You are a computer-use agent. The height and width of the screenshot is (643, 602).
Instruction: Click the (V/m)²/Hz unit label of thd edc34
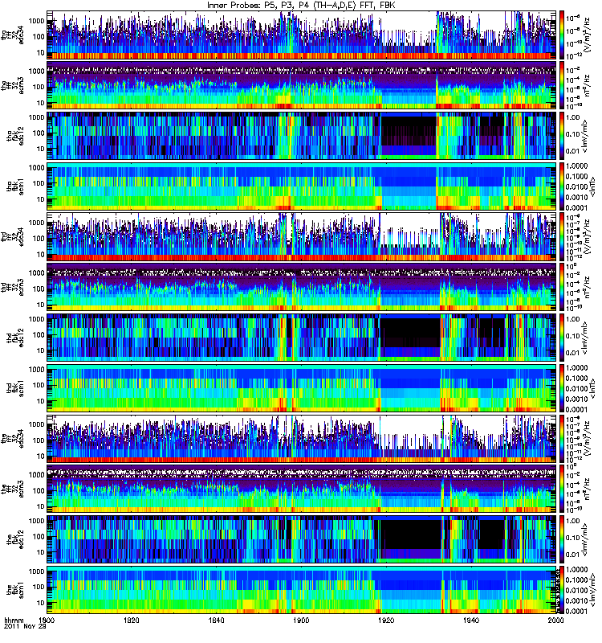pyautogui.click(x=587, y=237)
